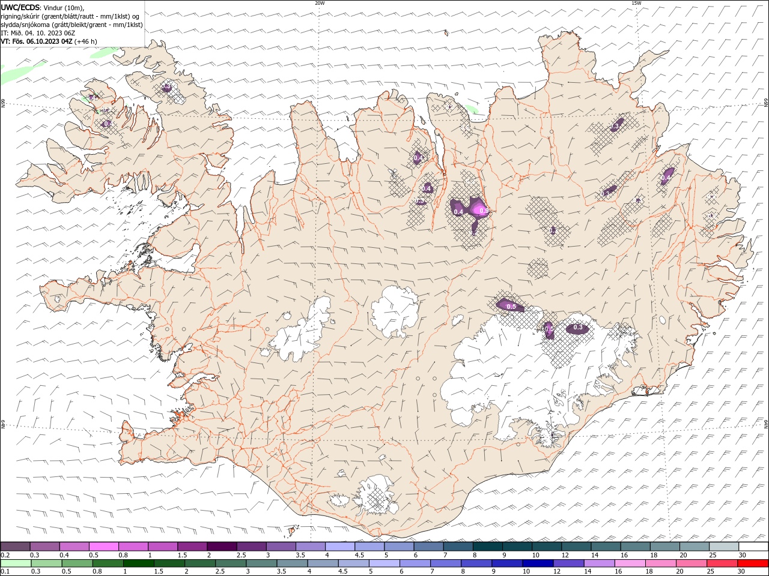This screenshot has width=769, height=576.
Task: Click the 16 label in the upper legend
Action: [624, 555]
